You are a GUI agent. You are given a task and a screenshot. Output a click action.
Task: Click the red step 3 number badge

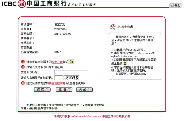[x=23, y=83]
